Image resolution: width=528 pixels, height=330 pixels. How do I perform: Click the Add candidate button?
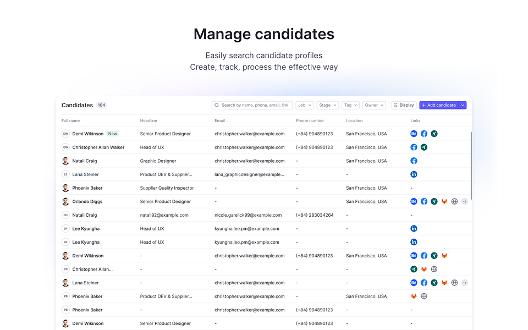[x=440, y=105]
